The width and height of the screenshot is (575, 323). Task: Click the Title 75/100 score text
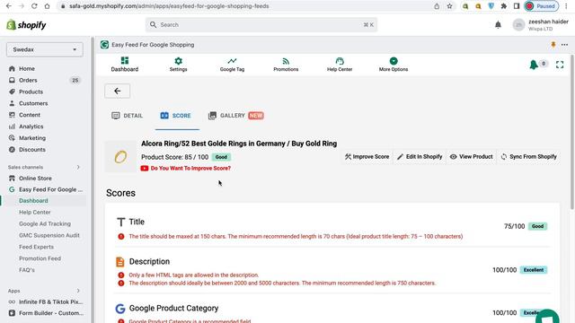(x=514, y=226)
